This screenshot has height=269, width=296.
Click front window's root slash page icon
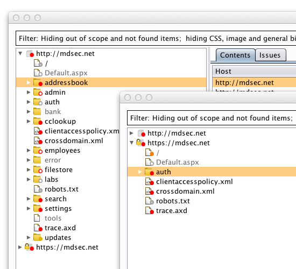click(x=149, y=152)
